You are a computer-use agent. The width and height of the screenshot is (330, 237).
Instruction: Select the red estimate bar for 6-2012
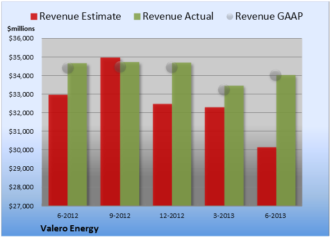pyautogui.click(x=58, y=150)
